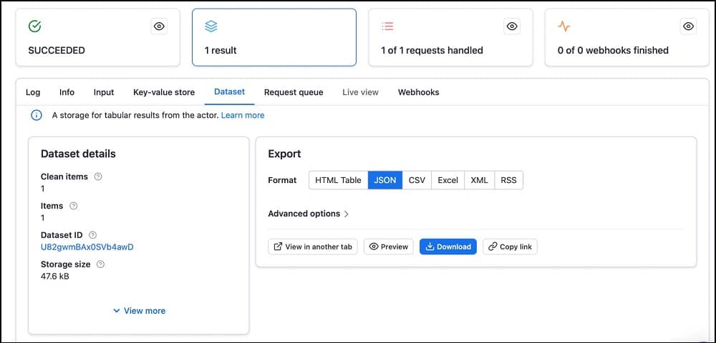The image size is (716, 343).
Task: Select JSON export format
Action: pos(385,180)
